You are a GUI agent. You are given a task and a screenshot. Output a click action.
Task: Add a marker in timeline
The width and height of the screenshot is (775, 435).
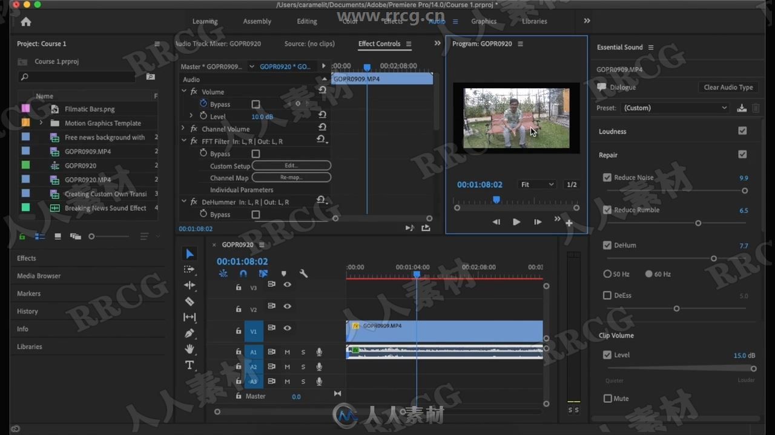pyautogui.click(x=283, y=274)
